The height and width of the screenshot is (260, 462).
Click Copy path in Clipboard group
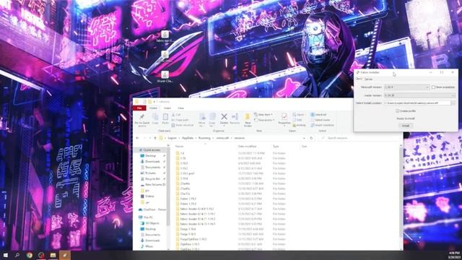coord(180,120)
